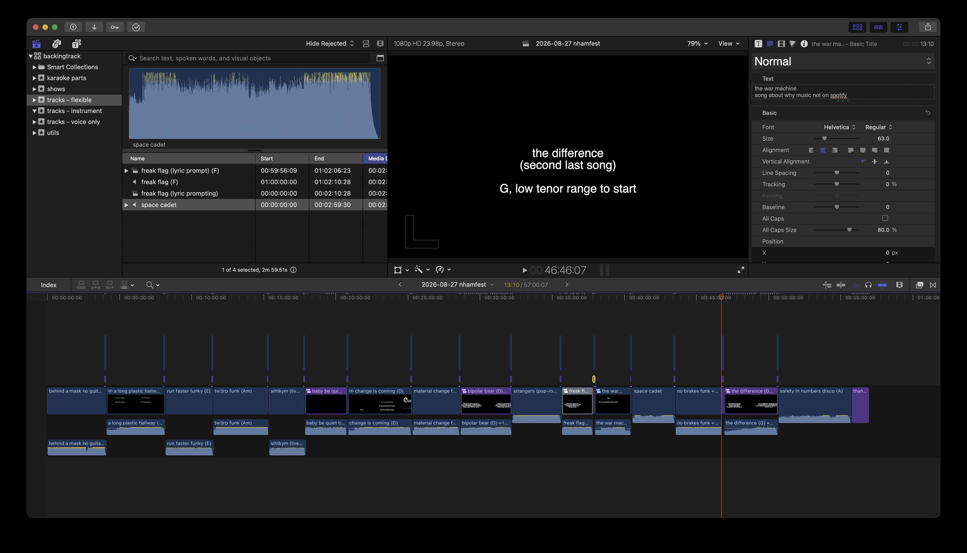
Task: Toggle snapping icon in timeline
Action: pos(882,285)
